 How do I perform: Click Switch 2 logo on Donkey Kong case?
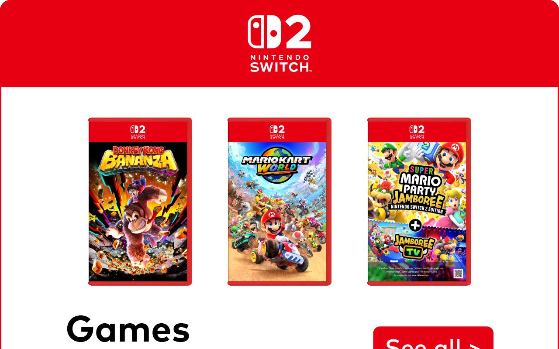(x=138, y=131)
